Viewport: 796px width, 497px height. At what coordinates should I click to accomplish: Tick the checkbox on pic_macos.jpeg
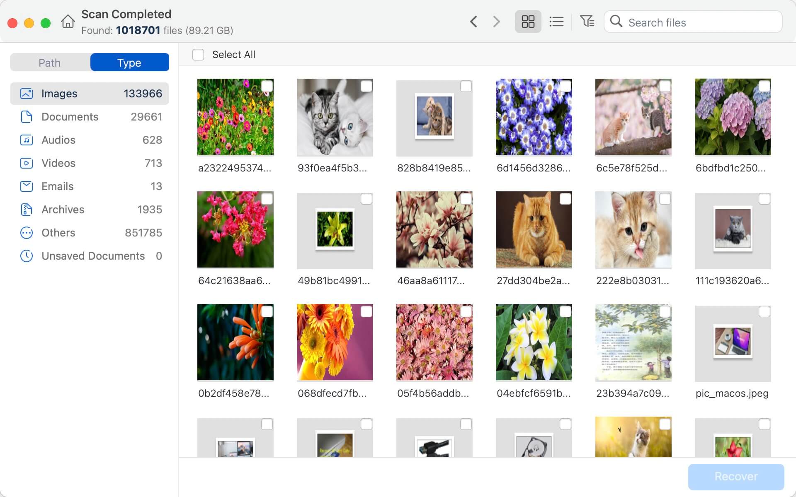(764, 312)
